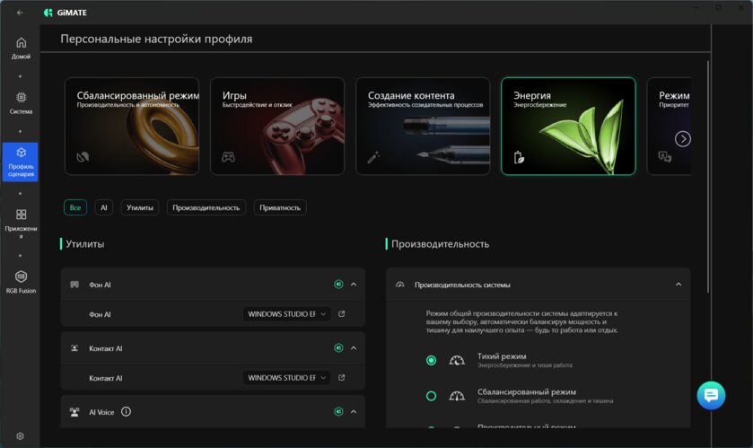Select the Производительность filter tab

(206, 207)
